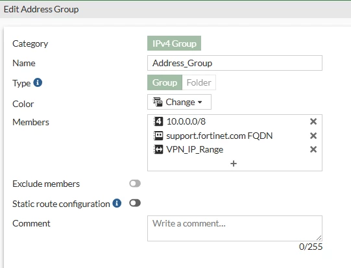Click the plus icon to add member
Screen dimensions: 351x268
234,164
